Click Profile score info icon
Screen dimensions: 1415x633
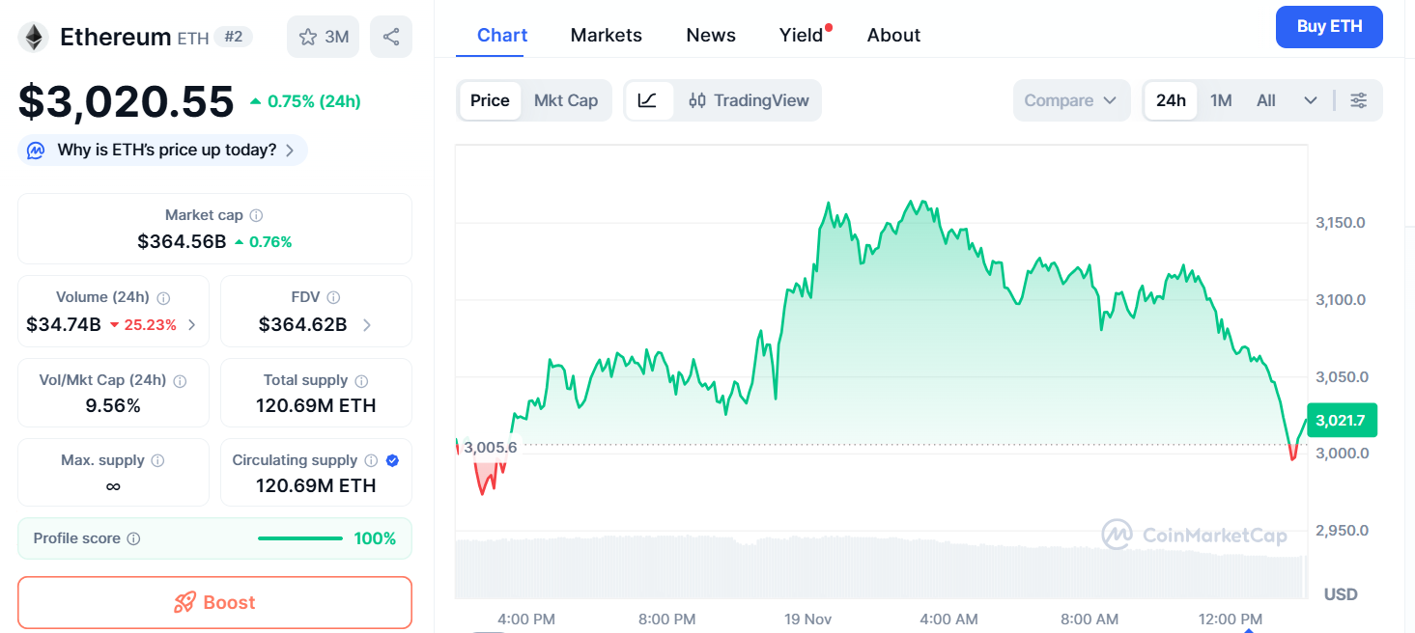point(134,538)
